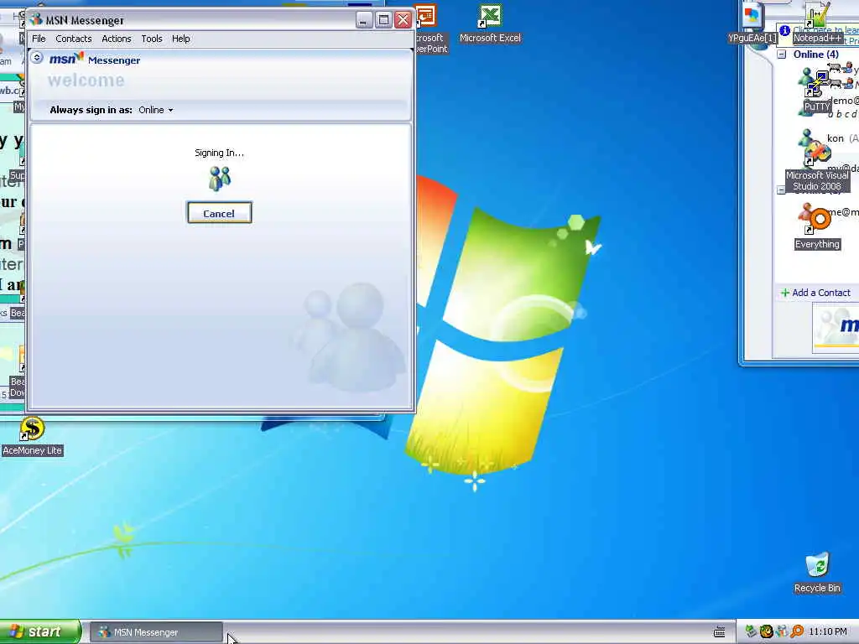Image resolution: width=859 pixels, height=644 pixels.
Task: Open the Microsoft Excel desktop shortcut
Action: click(490, 24)
